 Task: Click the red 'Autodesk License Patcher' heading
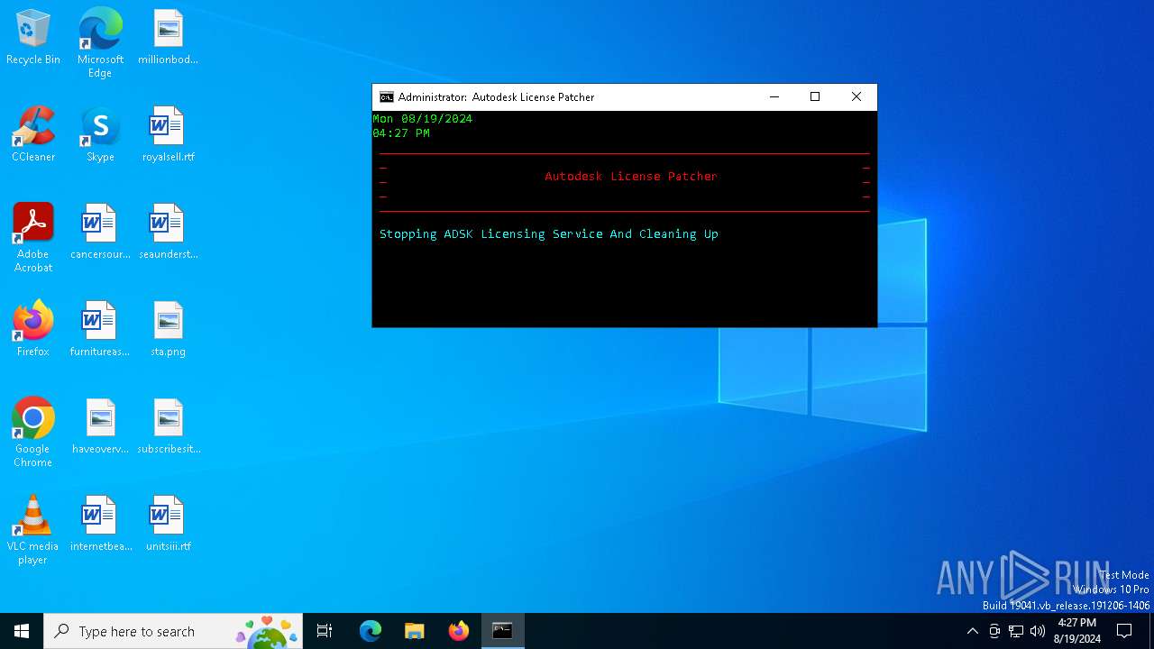tap(631, 177)
